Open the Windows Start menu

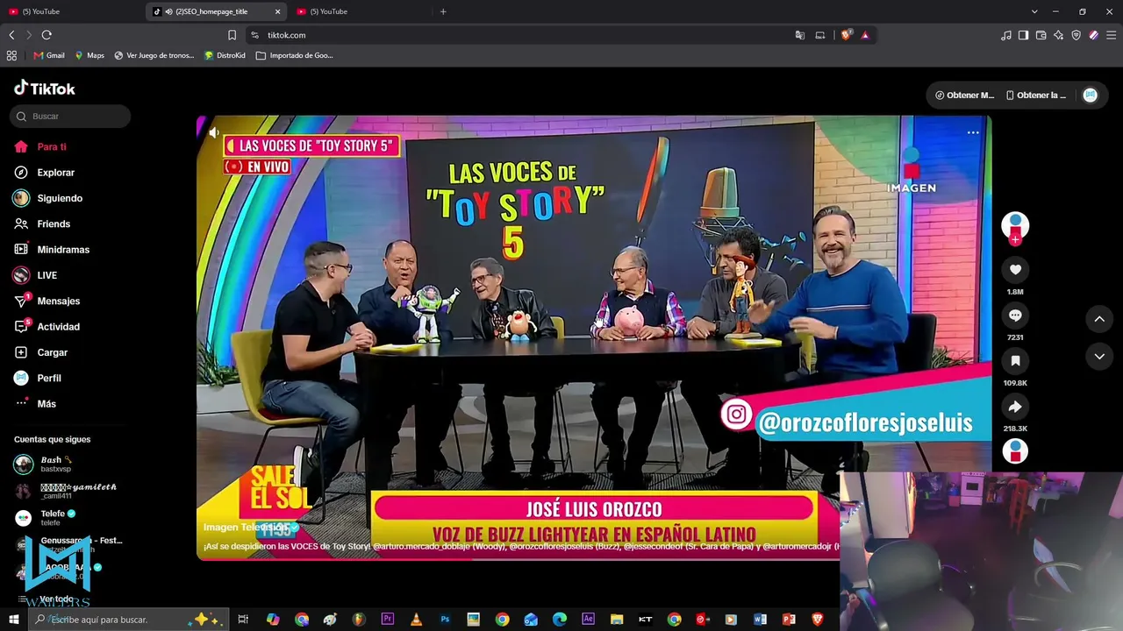14,620
